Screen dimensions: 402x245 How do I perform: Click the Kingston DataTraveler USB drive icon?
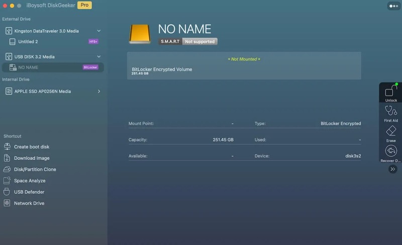[9, 31]
